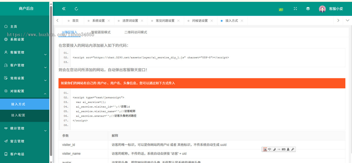This screenshot has height=163, width=352.
Task: Select the 二维码访问模式 tab
Action: click(136, 32)
